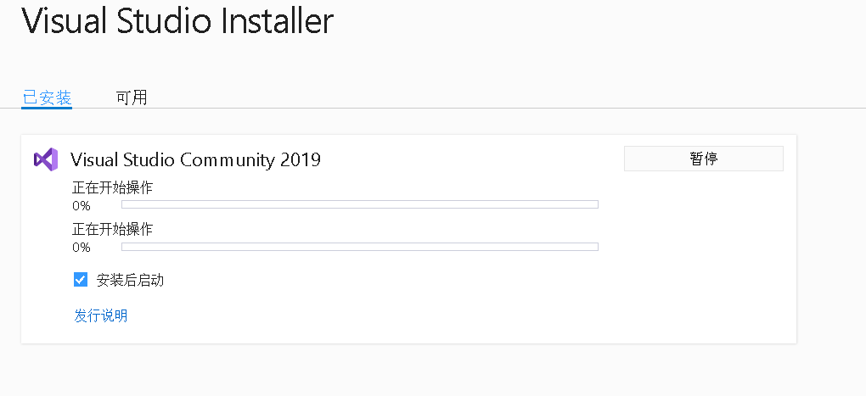This screenshot has width=866, height=396.
Task: Click the first 0% progress label
Action: [x=82, y=205]
